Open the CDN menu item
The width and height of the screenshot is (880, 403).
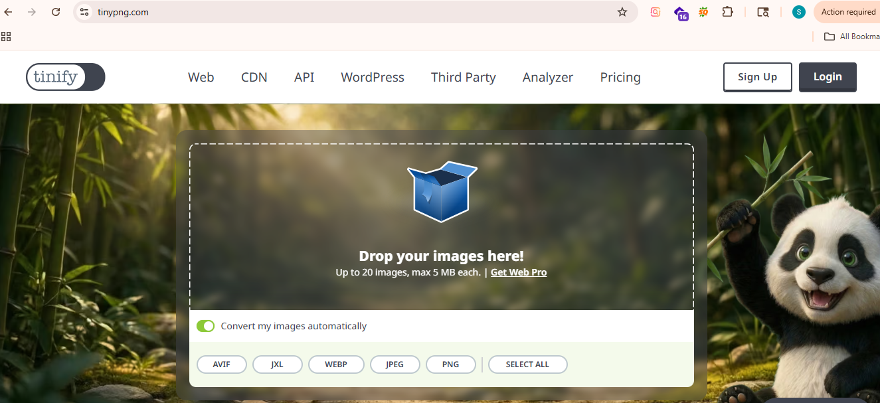[x=254, y=77]
